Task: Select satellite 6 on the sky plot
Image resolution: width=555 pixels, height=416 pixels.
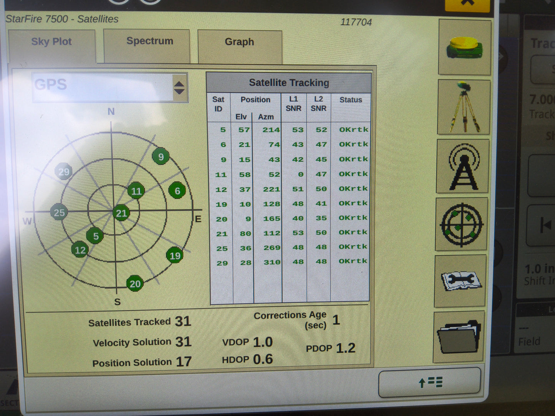Action: 177,191
